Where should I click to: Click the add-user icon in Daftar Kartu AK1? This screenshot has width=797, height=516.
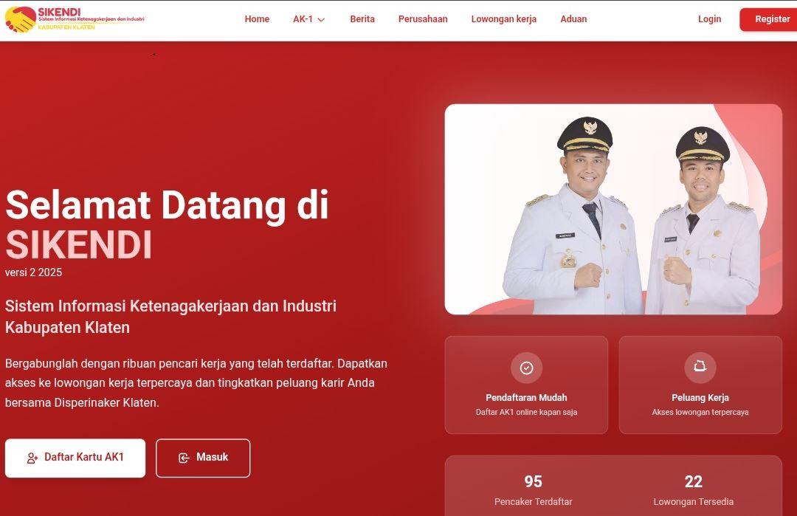pos(32,458)
